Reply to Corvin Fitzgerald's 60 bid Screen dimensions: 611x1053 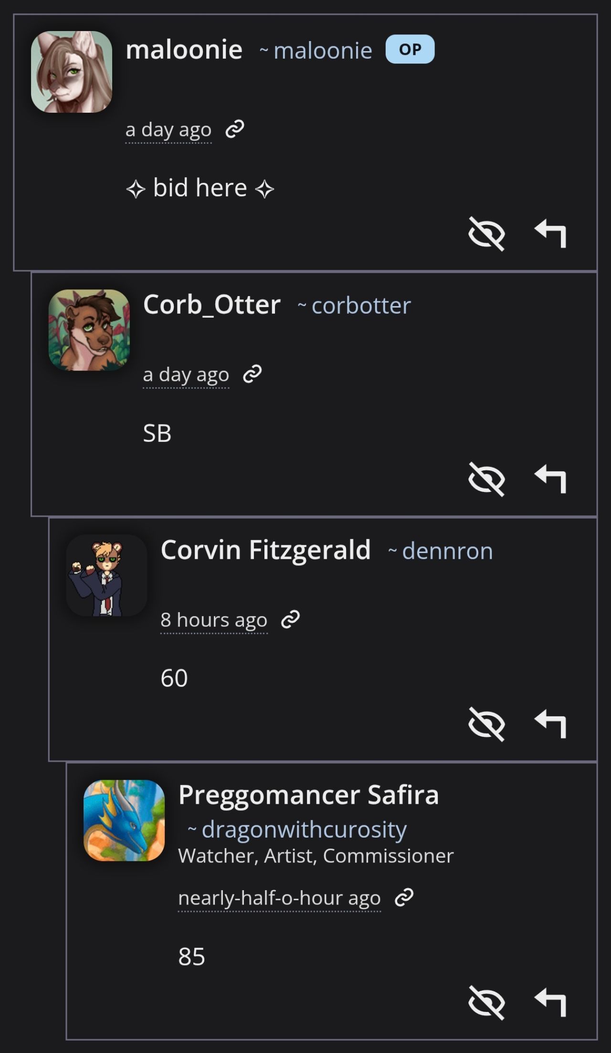(550, 724)
